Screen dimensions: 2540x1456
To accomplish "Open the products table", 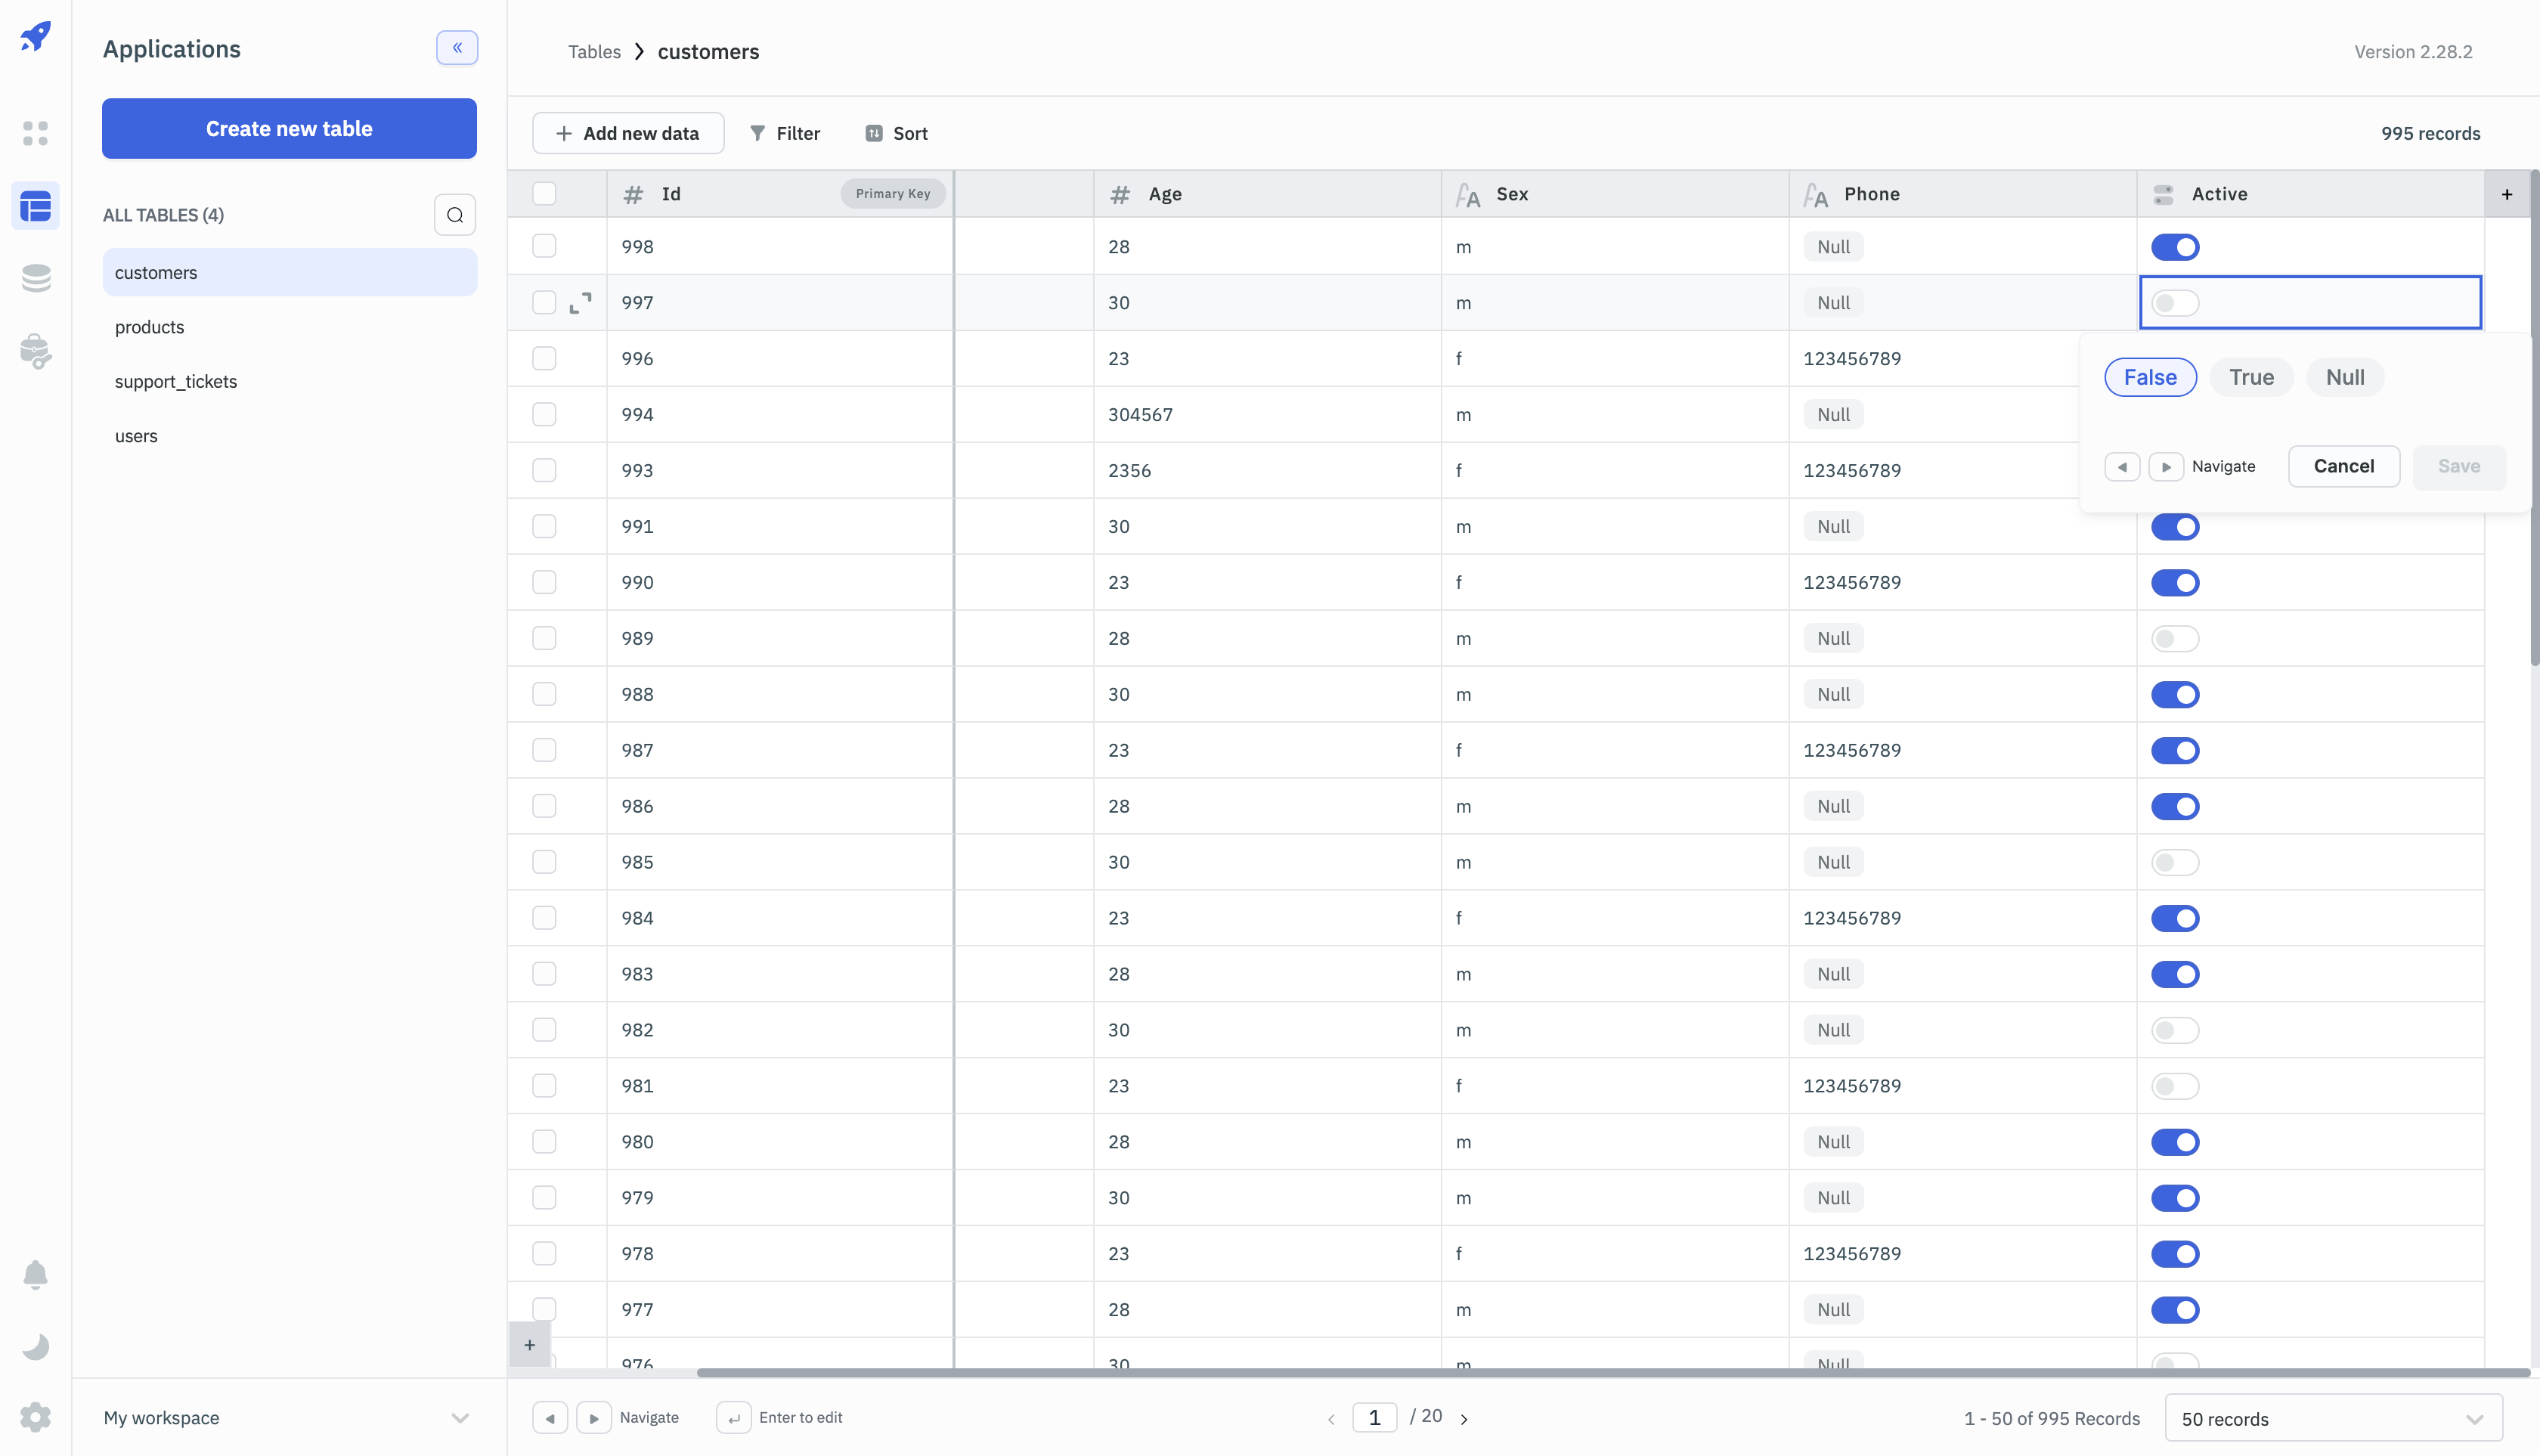I will [150, 327].
